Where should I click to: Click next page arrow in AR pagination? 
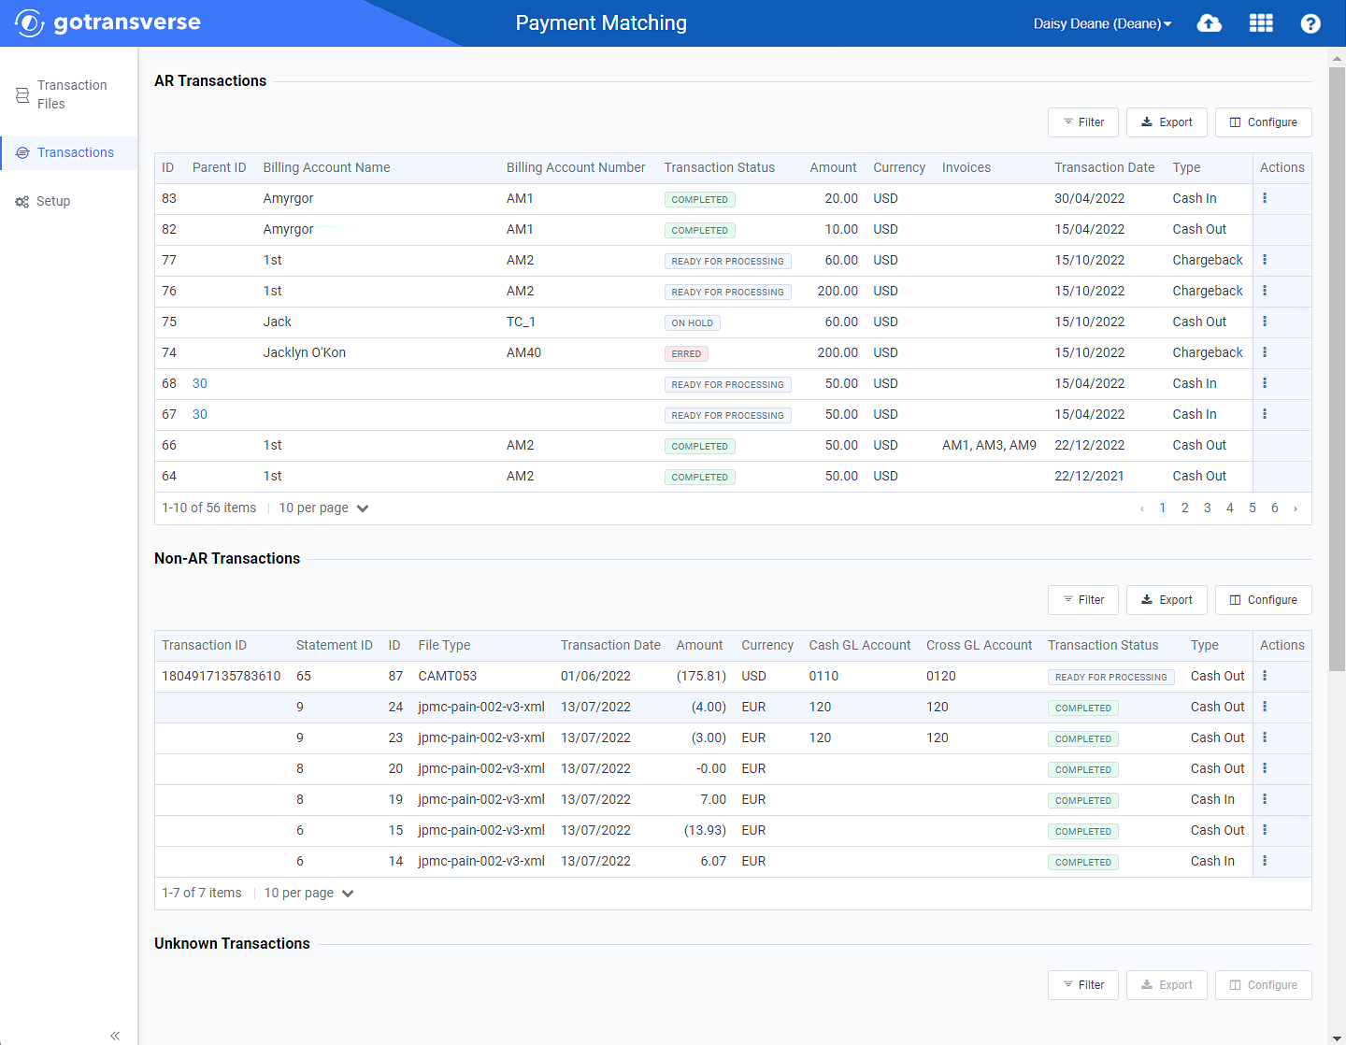pyautogui.click(x=1296, y=508)
